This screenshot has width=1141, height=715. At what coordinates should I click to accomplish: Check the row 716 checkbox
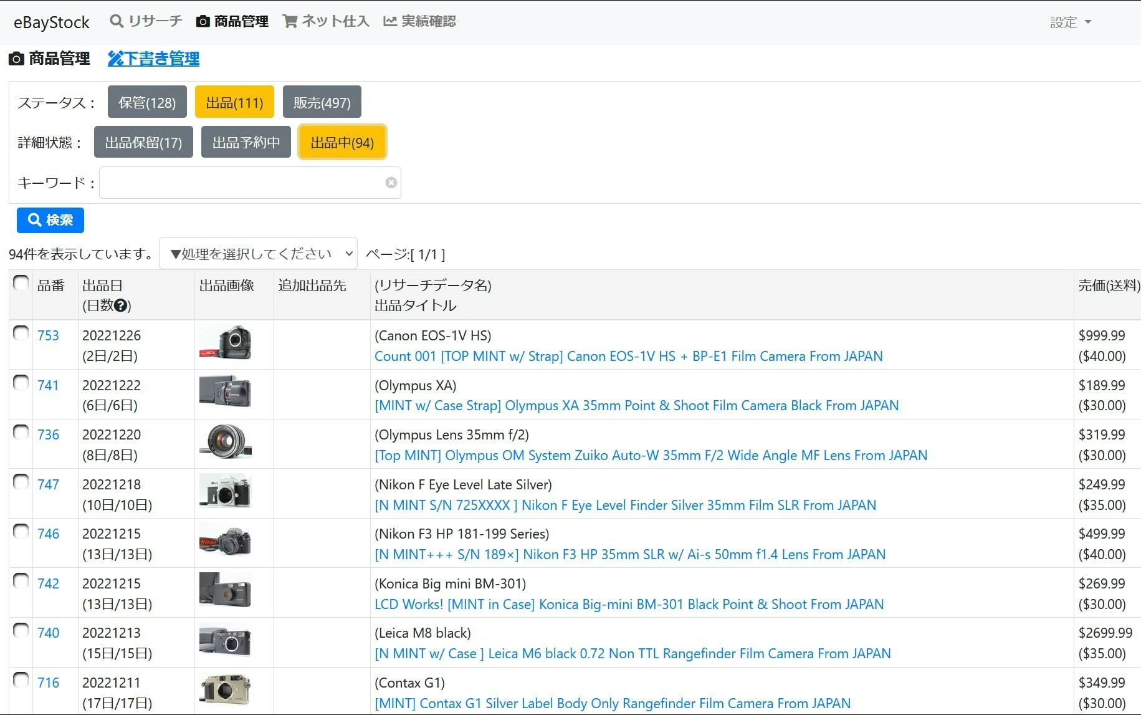click(x=21, y=680)
